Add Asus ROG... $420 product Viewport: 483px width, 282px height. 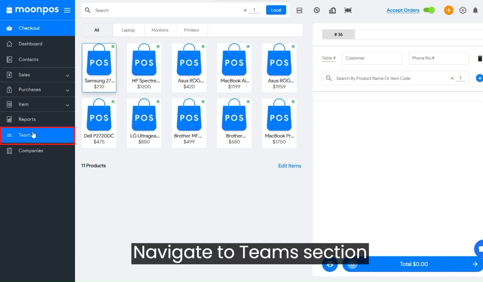coord(189,68)
